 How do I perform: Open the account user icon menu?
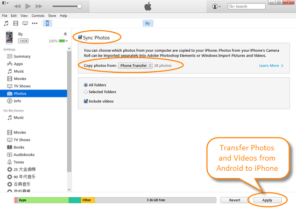pos(216,6)
